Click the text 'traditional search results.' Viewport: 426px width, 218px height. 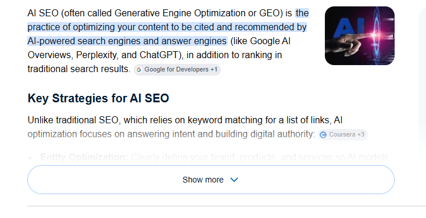[x=79, y=69]
